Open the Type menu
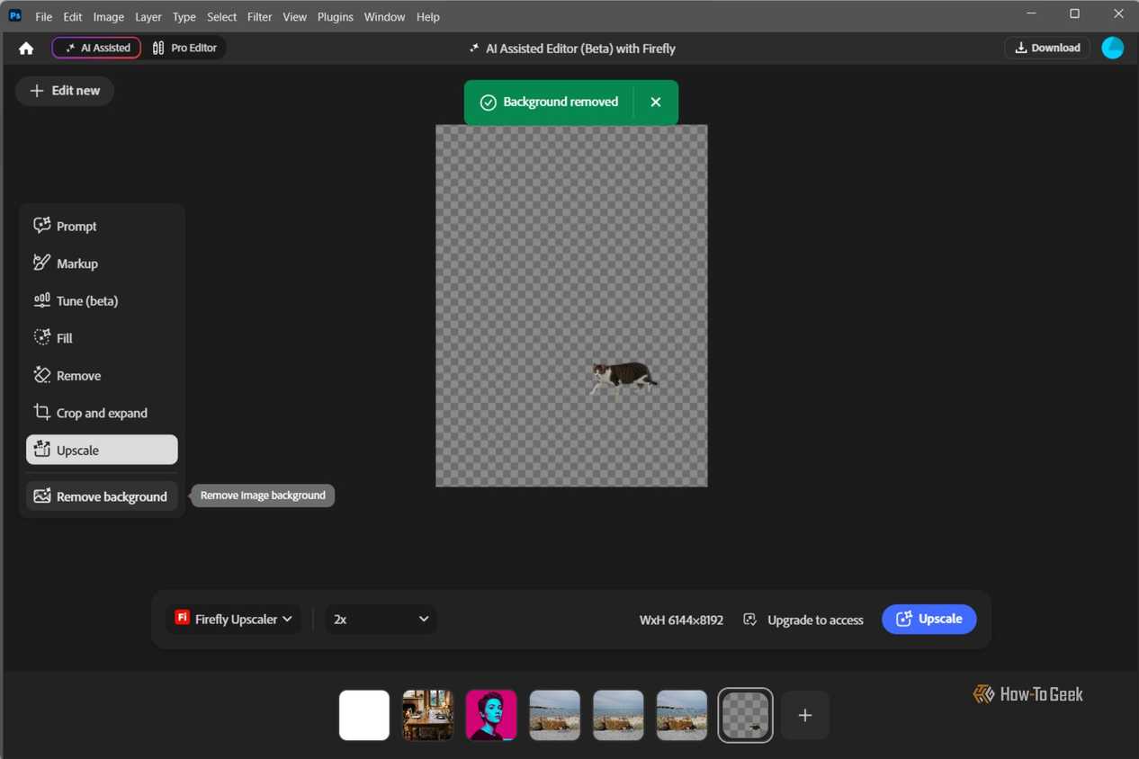Image resolution: width=1139 pixels, height=759 pixels. click(184, 16)
